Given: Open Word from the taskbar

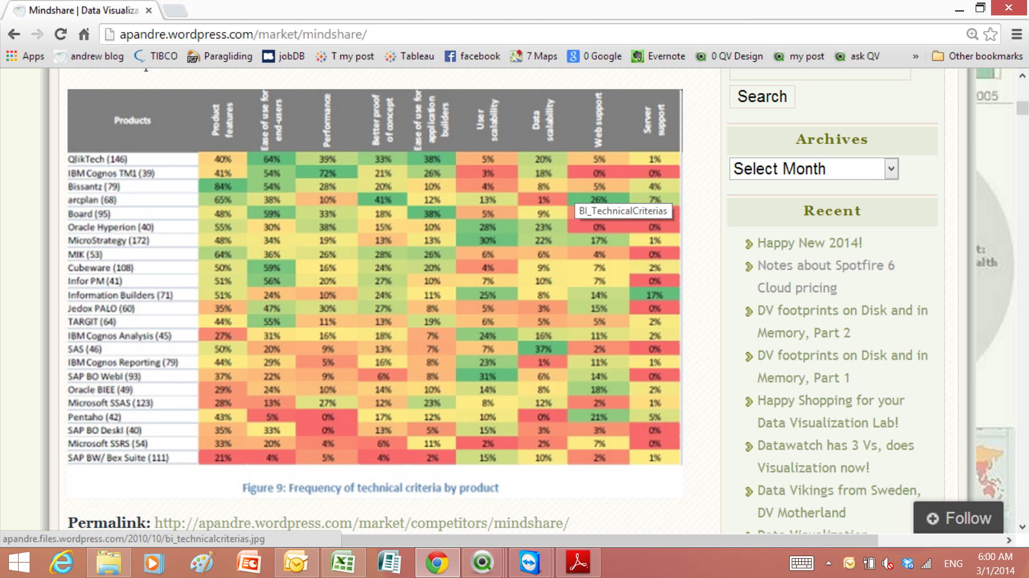Looking at the screenshot, I should pyautogui.click(x=390, y=563).
